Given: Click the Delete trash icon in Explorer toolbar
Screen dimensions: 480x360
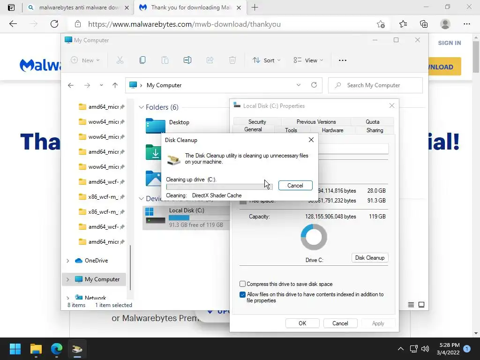Looking at the screenshot, I should pos(232,60).
